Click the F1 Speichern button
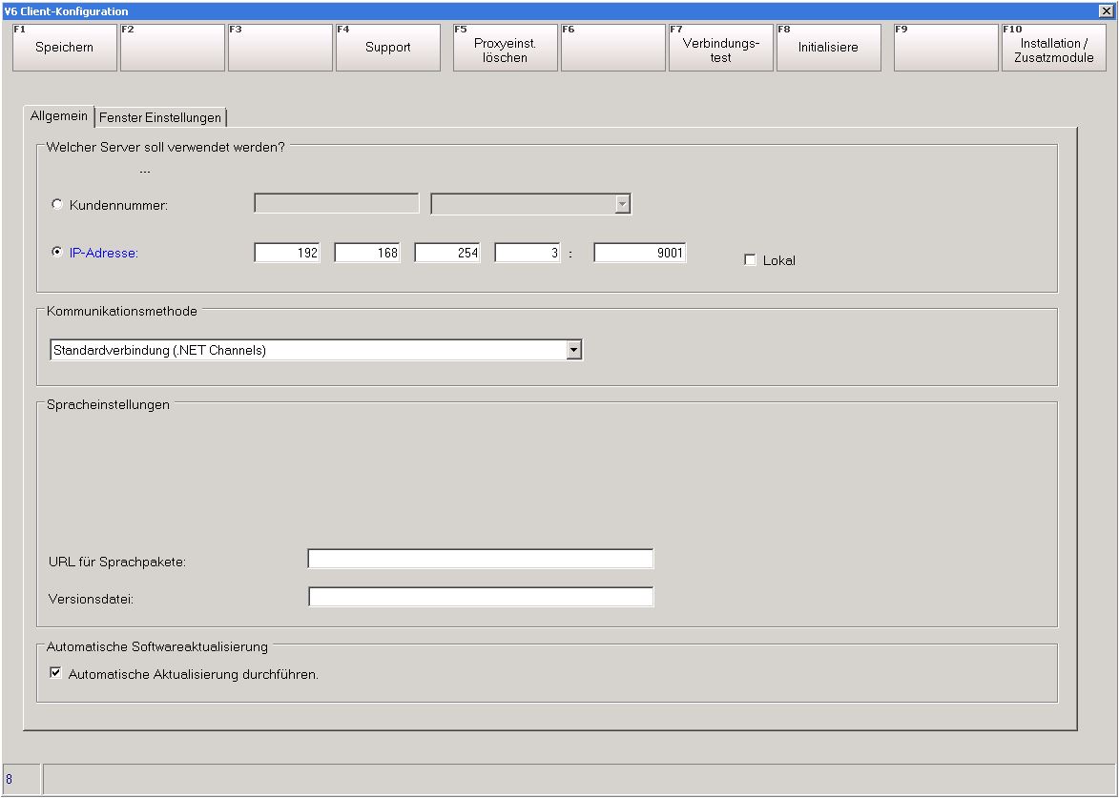1119x798 pixels. click(x=64, y=48)
